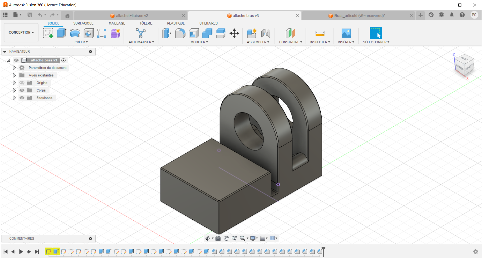
Task: Select the Hole tool
Action: 88,33
